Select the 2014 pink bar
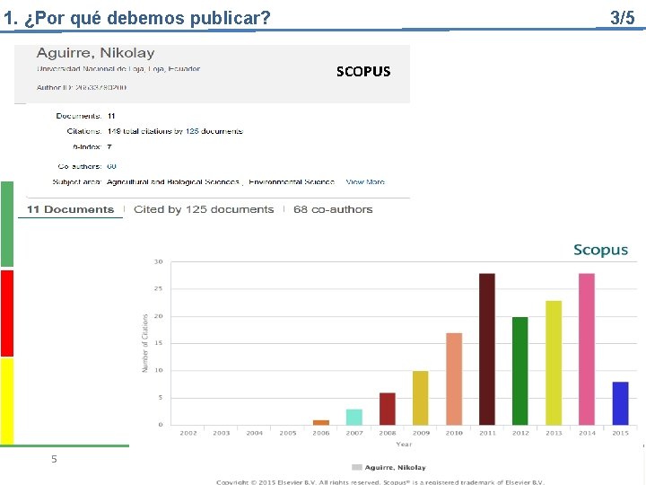646x485 pixels. (587, 348)
